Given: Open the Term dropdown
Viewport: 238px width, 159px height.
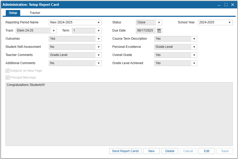Looking at the screenshot, I should [99, 30].
